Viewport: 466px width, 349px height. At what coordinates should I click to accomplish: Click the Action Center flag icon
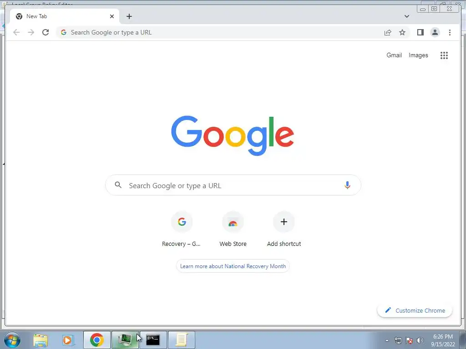coord(409,340)
